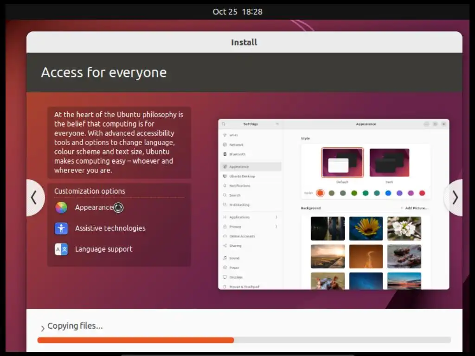Select Search row in Settings preview sidebar
475x356 pixels.
(250, 195)
